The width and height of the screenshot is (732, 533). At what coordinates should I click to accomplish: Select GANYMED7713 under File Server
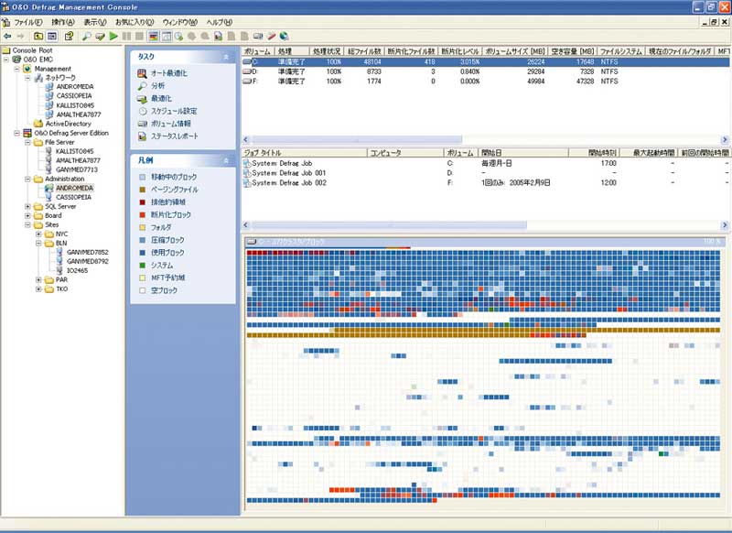[77, 169]
